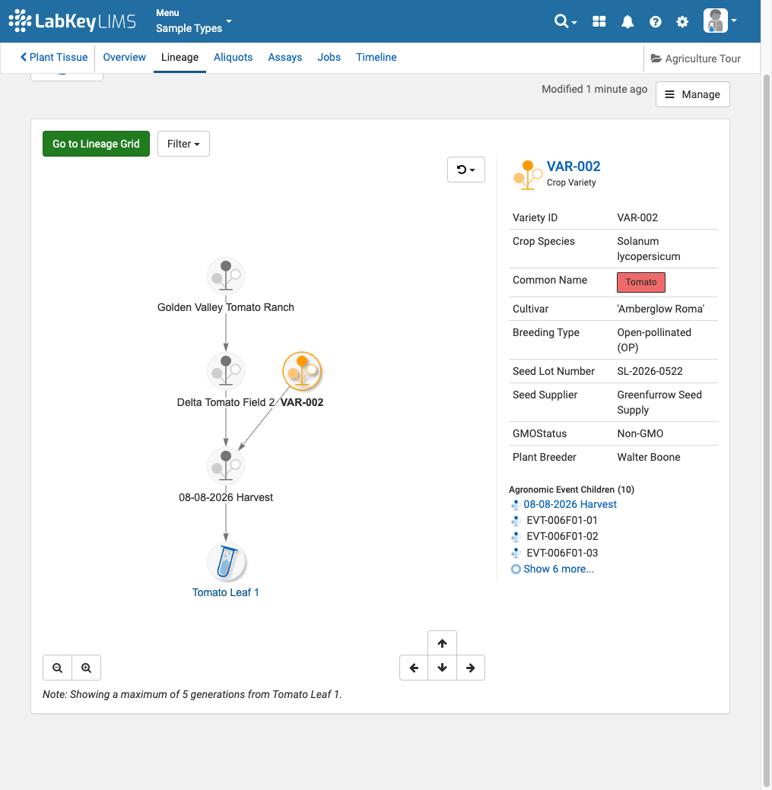The width and height of the screenshot is (772, 790).
Task: Switch to the Overview tab
Action: coord(125,58)
